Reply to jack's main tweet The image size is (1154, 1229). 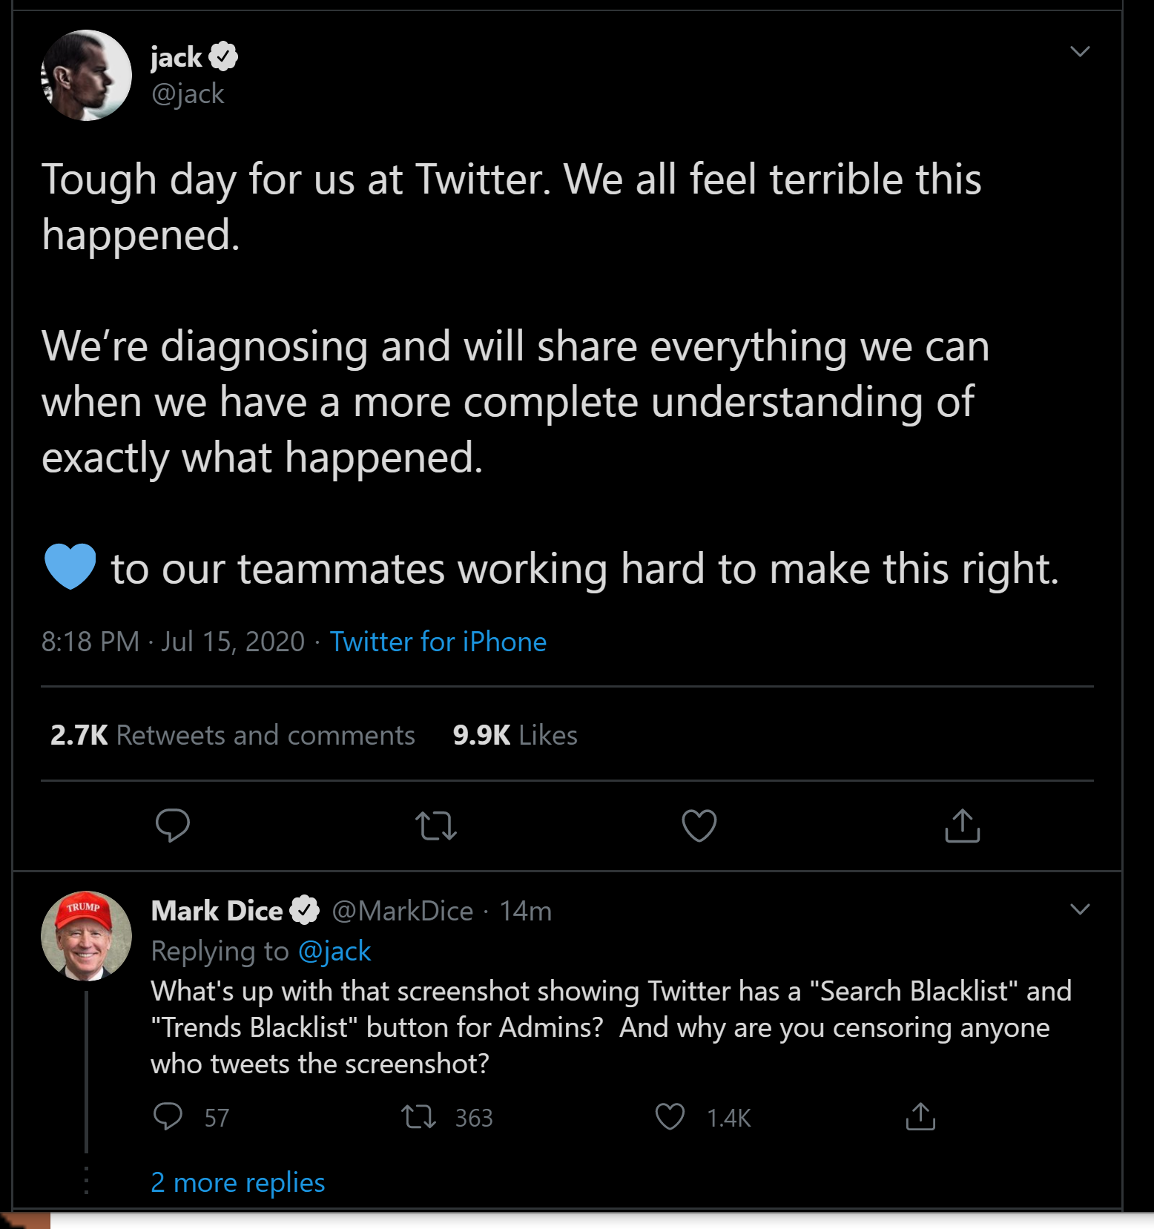click(173, 825)
